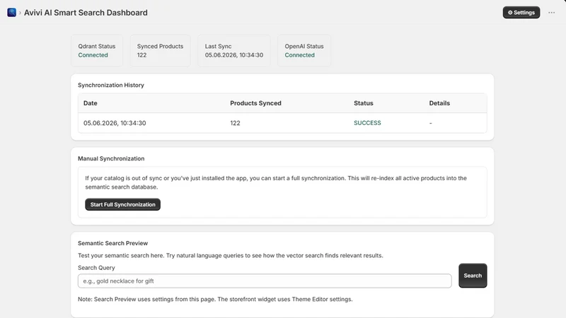Focus the Search Query input field

pos(265,281)
